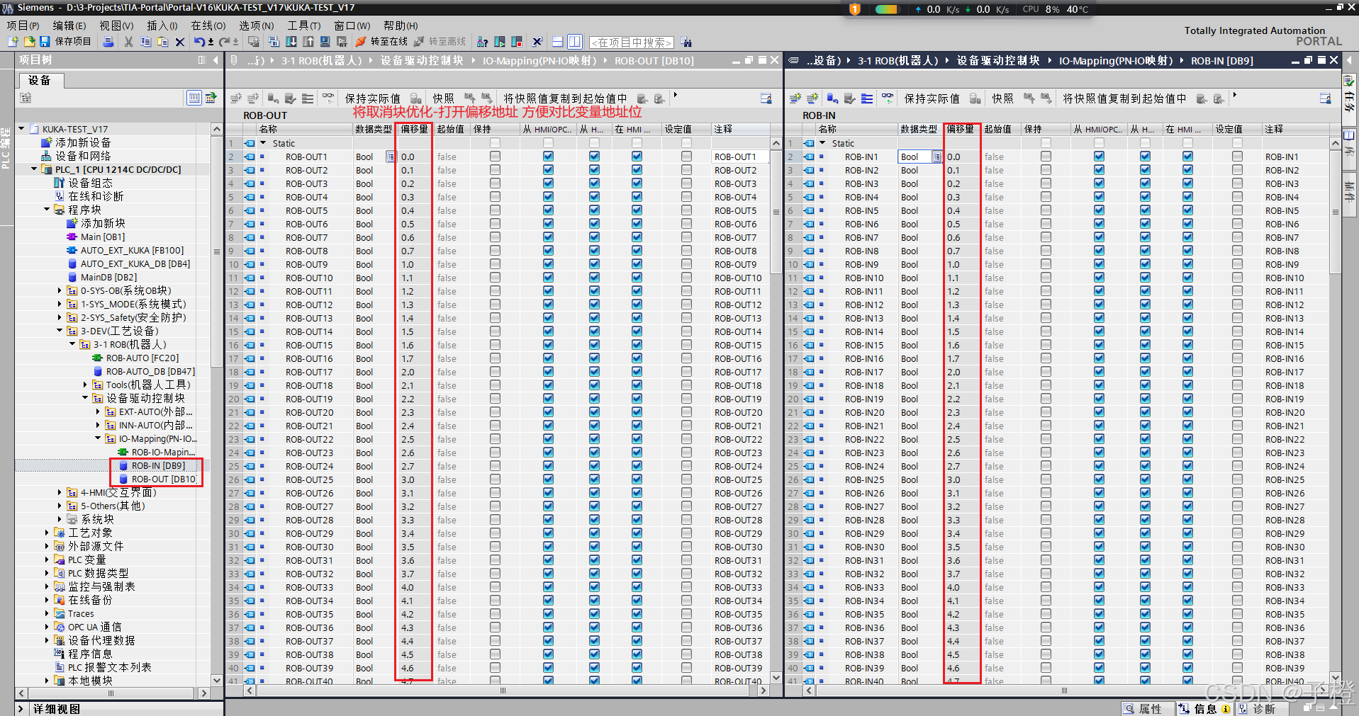Click the expand all rows icon in ROB-IN toolbar
Screen dimensions: 1359x716
[x=867, y=98]
